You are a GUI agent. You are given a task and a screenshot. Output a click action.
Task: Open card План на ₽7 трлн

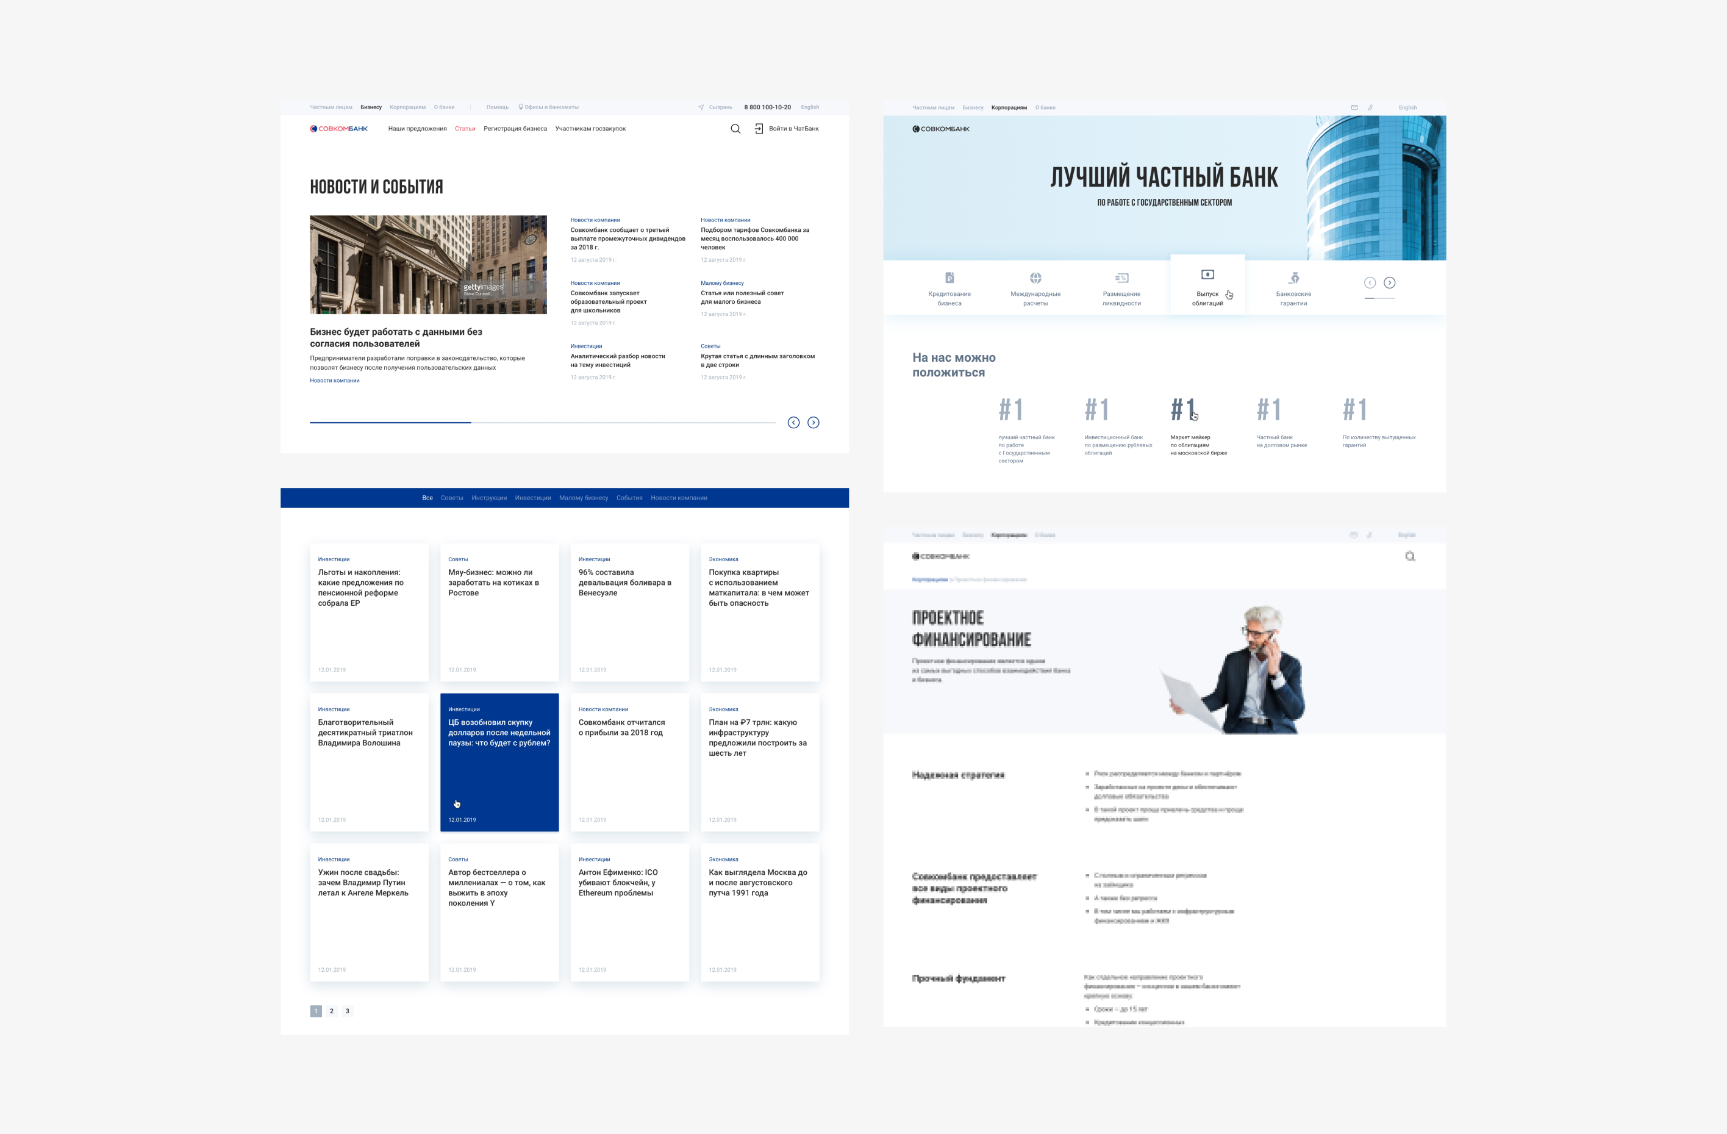760,763
